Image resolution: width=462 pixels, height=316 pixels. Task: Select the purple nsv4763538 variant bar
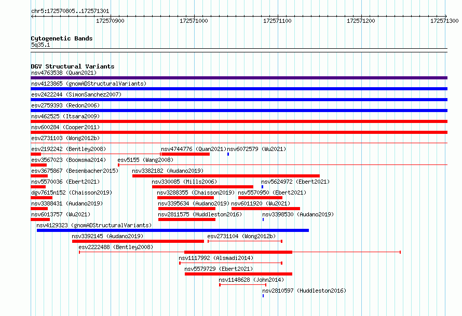tap(239, 78)
